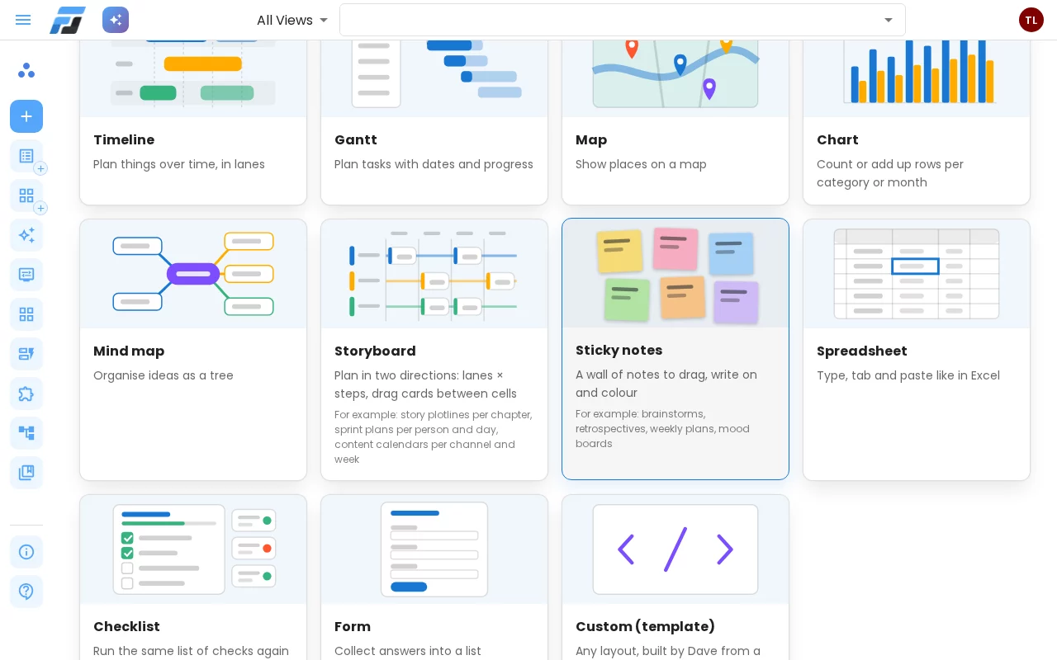1057x660 pixels.
Task: Click the blue plus add button
Action: (x=26, y=116)
